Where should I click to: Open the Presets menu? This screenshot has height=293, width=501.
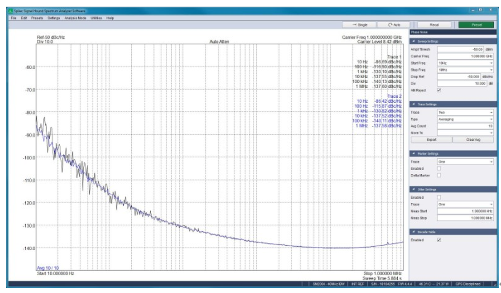37,18
